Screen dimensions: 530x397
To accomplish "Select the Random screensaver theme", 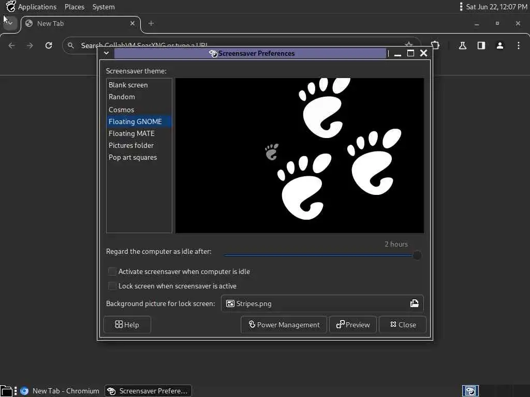I will 139,97.
